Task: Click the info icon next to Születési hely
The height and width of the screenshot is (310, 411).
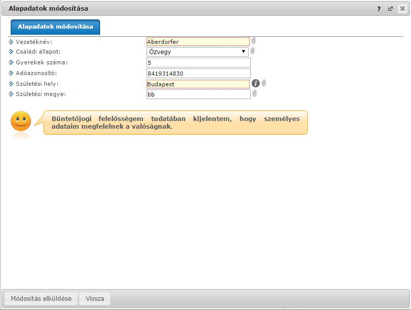Action: [x=256, y=83]
